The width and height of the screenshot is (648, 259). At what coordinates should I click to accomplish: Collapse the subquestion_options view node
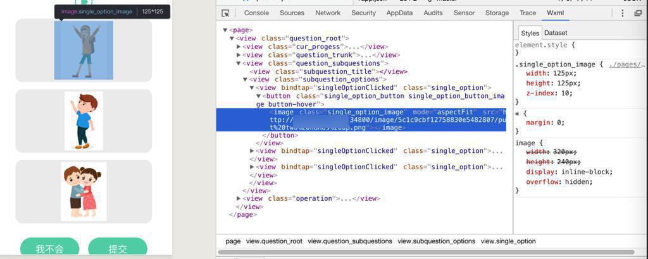(245, 79)
